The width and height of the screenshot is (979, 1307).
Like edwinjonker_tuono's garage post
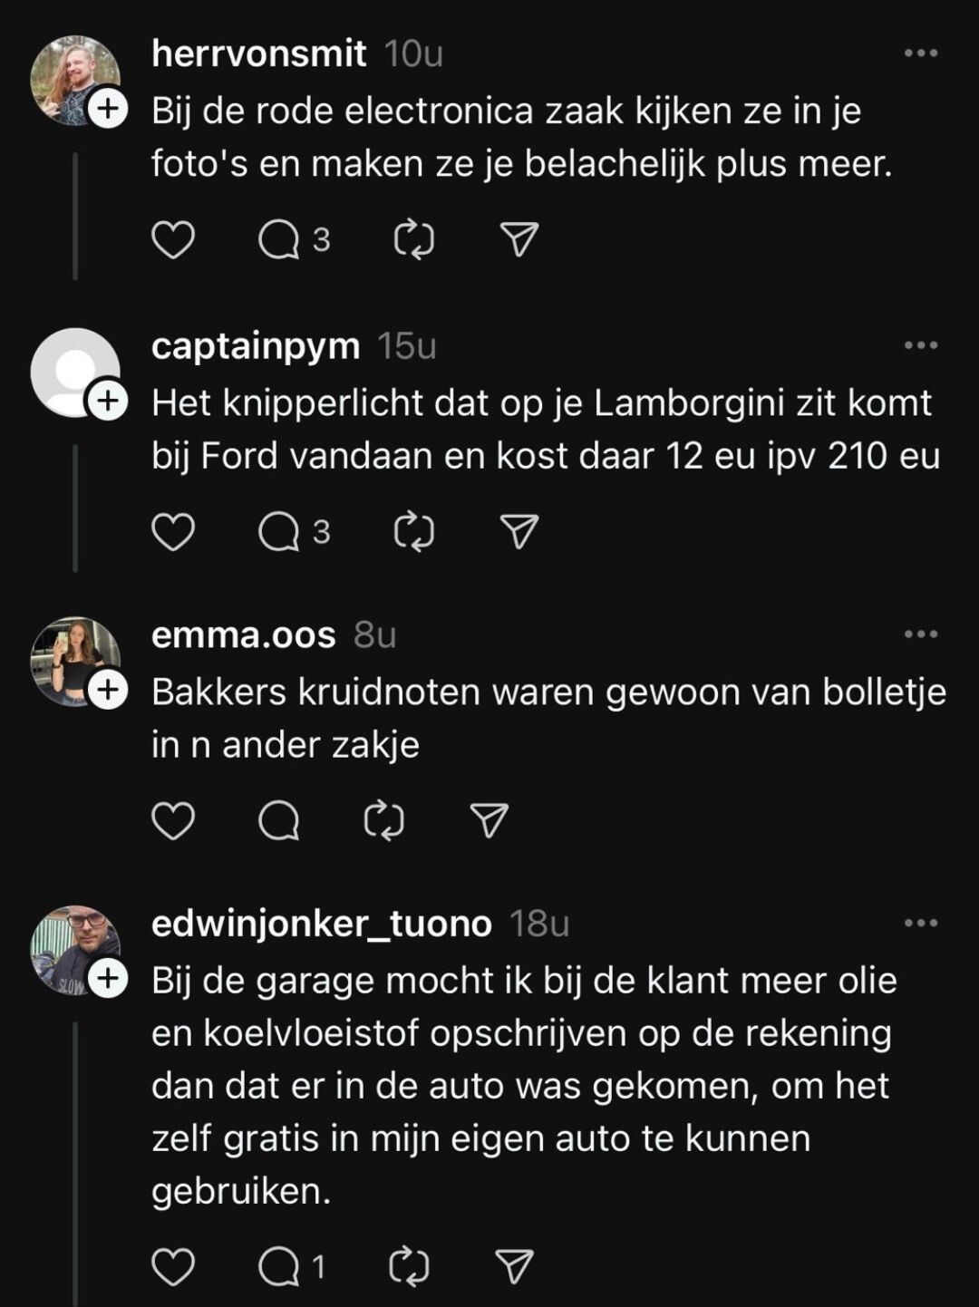pyautogui.click(x=172, y=1267)
